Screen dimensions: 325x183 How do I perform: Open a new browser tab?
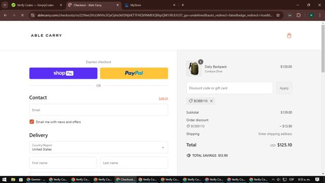[183, 5]
